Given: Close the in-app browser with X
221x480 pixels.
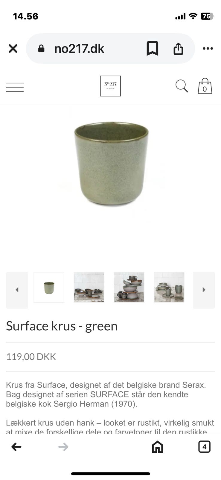Looking at the screenshot, I should [x=13, y=48].
